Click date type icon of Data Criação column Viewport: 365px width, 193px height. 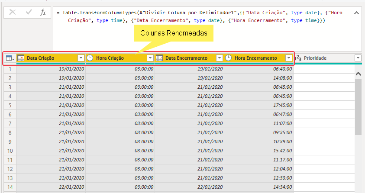tap(21, 58)
